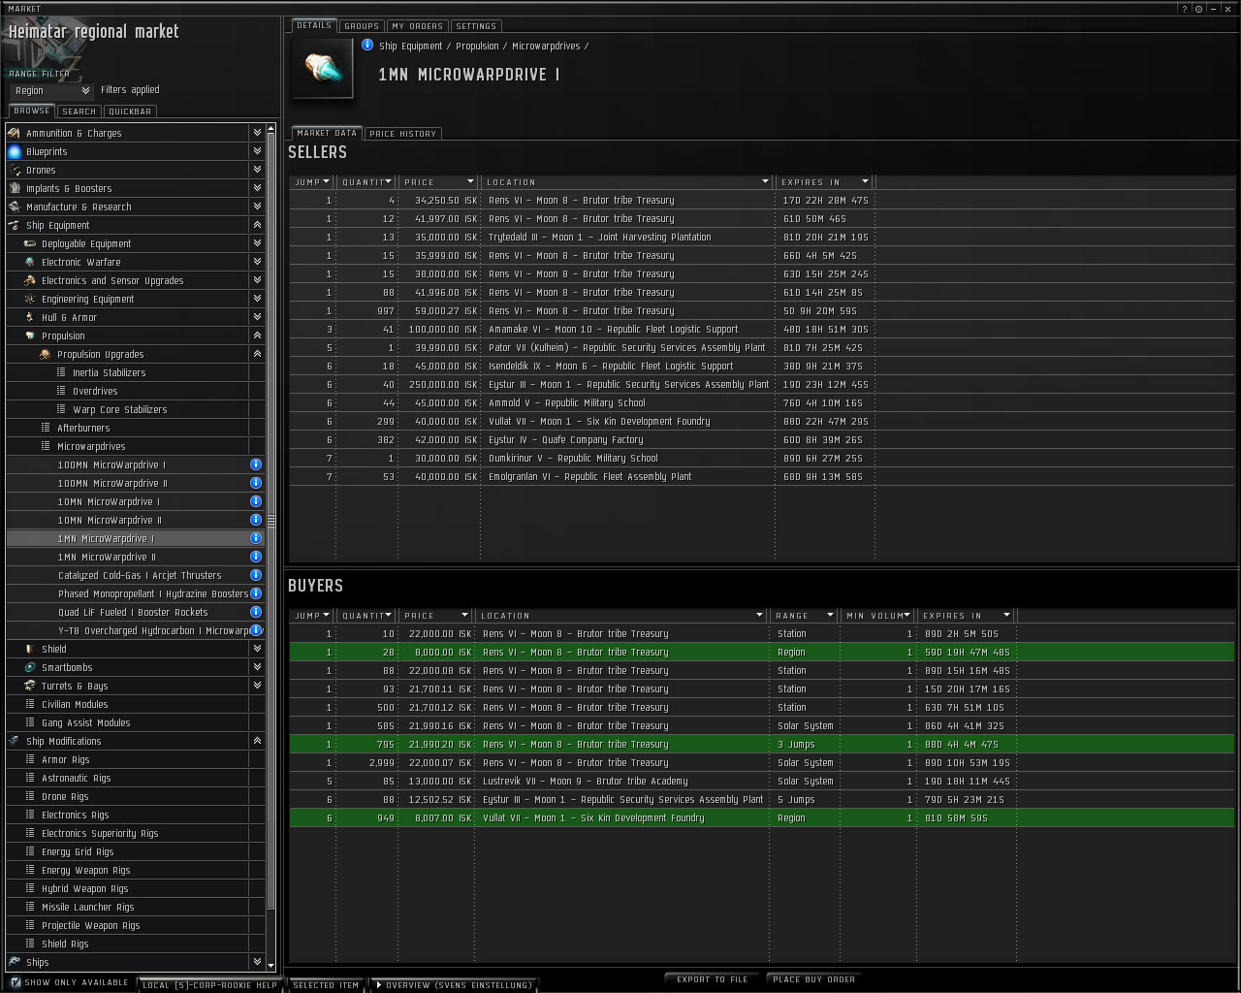
Task: Click the Drones category icon
Action: coord(15,170)
